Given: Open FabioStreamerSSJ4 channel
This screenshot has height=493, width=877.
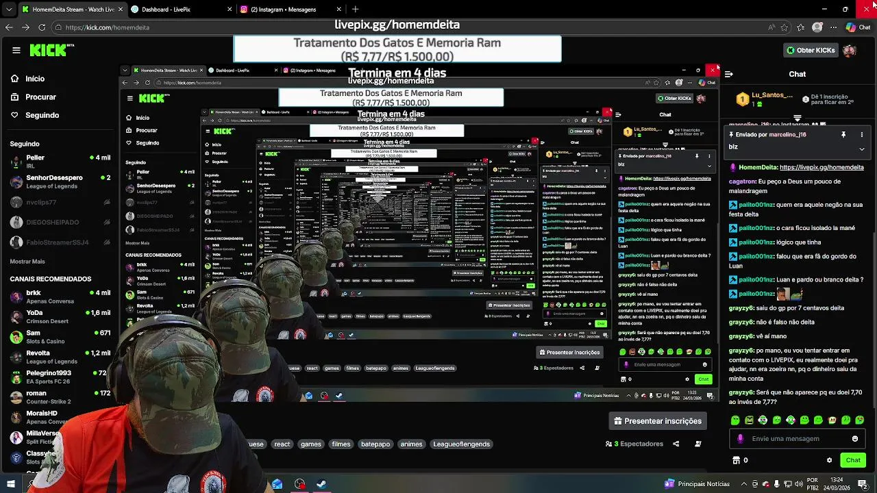Looking at the screenshot, I should pos(60,242).
